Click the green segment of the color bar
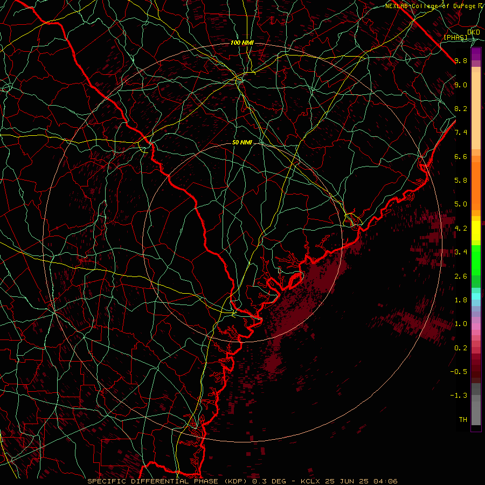Image resolution: width=485 pixels, height=485 pixels. coord(476,266)
